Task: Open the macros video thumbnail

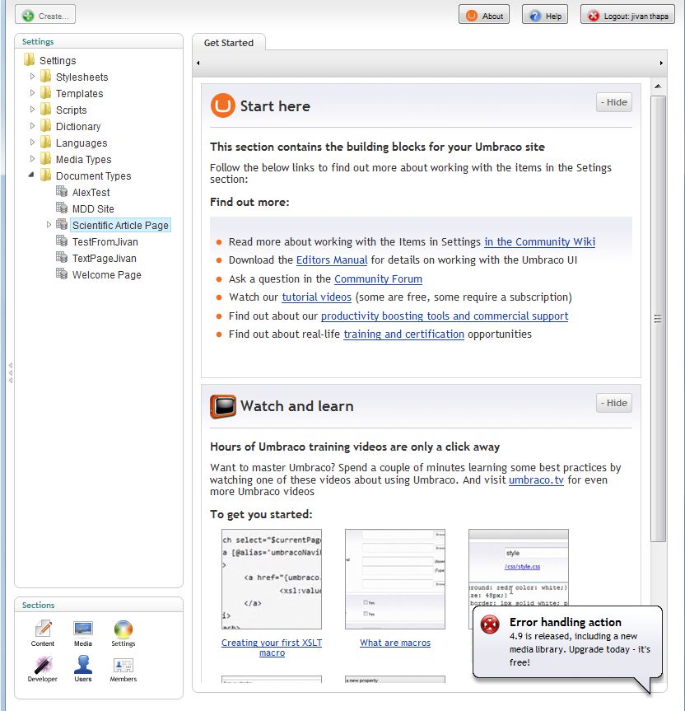Action: 395,579
